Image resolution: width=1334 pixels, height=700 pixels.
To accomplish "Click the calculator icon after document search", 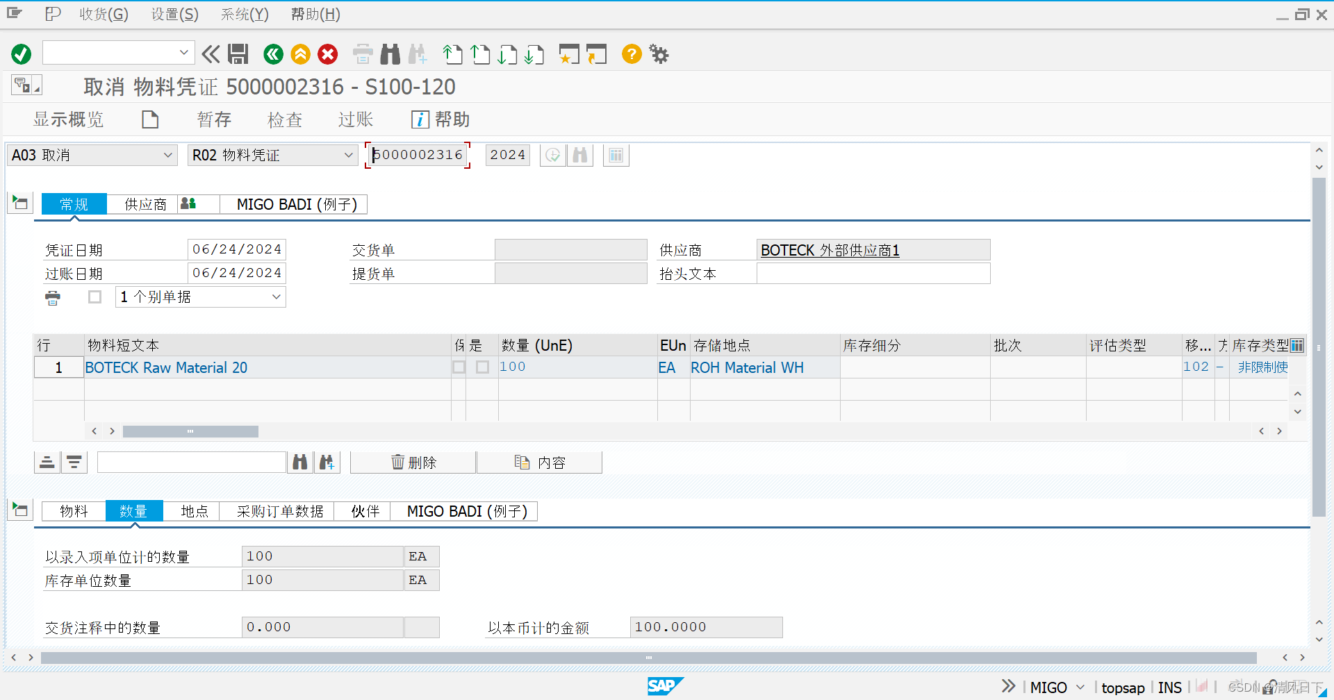I will click(x=616, y=156).
